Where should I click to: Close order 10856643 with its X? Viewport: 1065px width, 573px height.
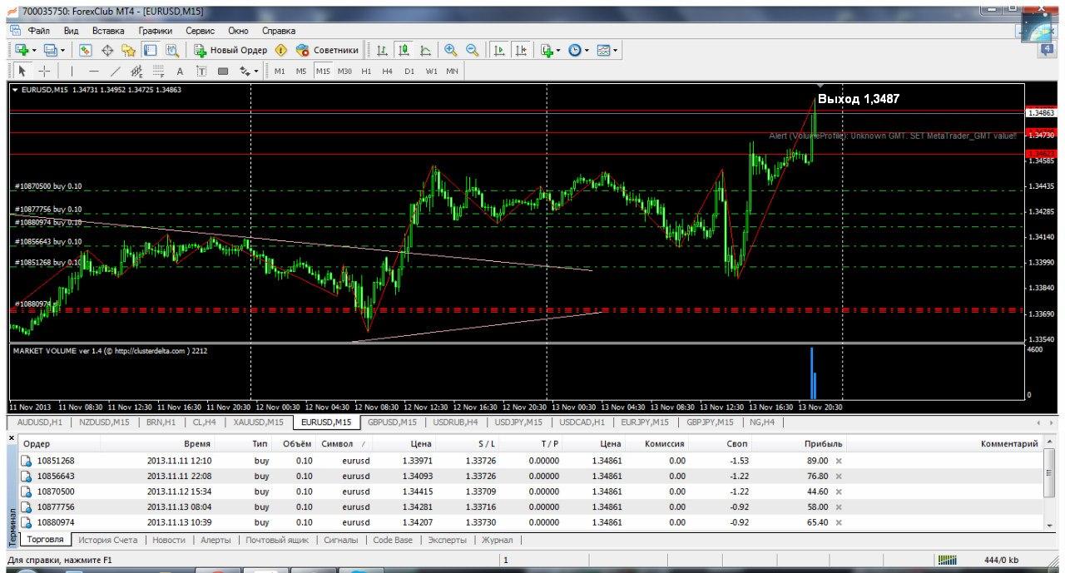[839, 477]
